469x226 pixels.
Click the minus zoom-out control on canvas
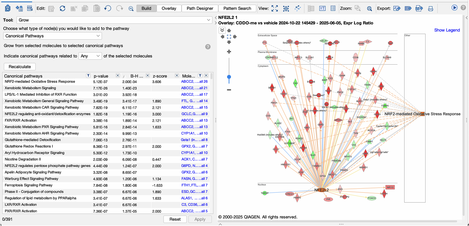click(229, 90)
